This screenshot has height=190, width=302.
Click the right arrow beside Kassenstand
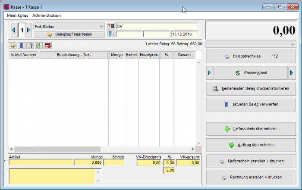click(x=292, y=73)
